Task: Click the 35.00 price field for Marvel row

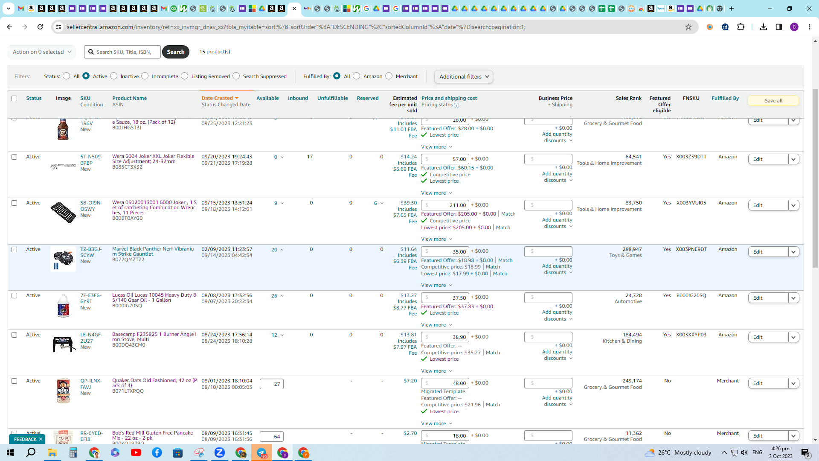Action: point(445,252)
